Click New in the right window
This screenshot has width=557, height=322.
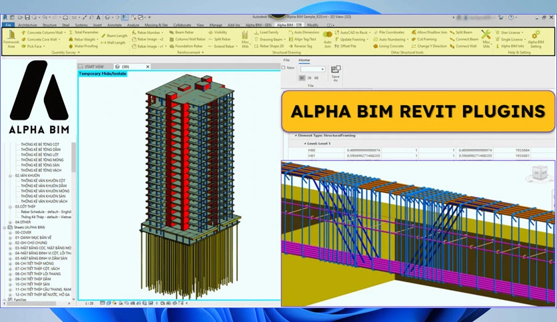(288, 67)
